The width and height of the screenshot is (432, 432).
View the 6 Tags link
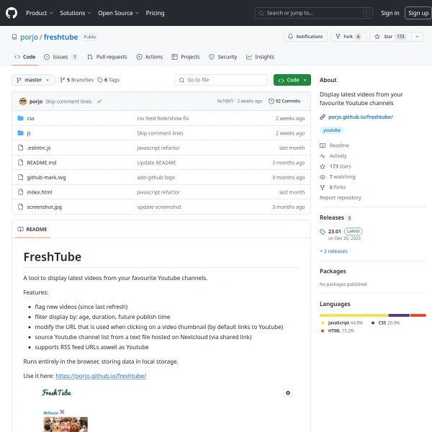[x=109, y=80]
